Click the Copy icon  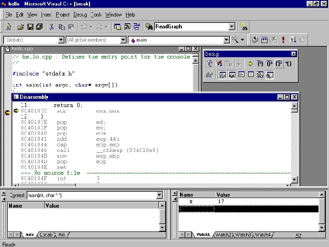click(62, 27)
